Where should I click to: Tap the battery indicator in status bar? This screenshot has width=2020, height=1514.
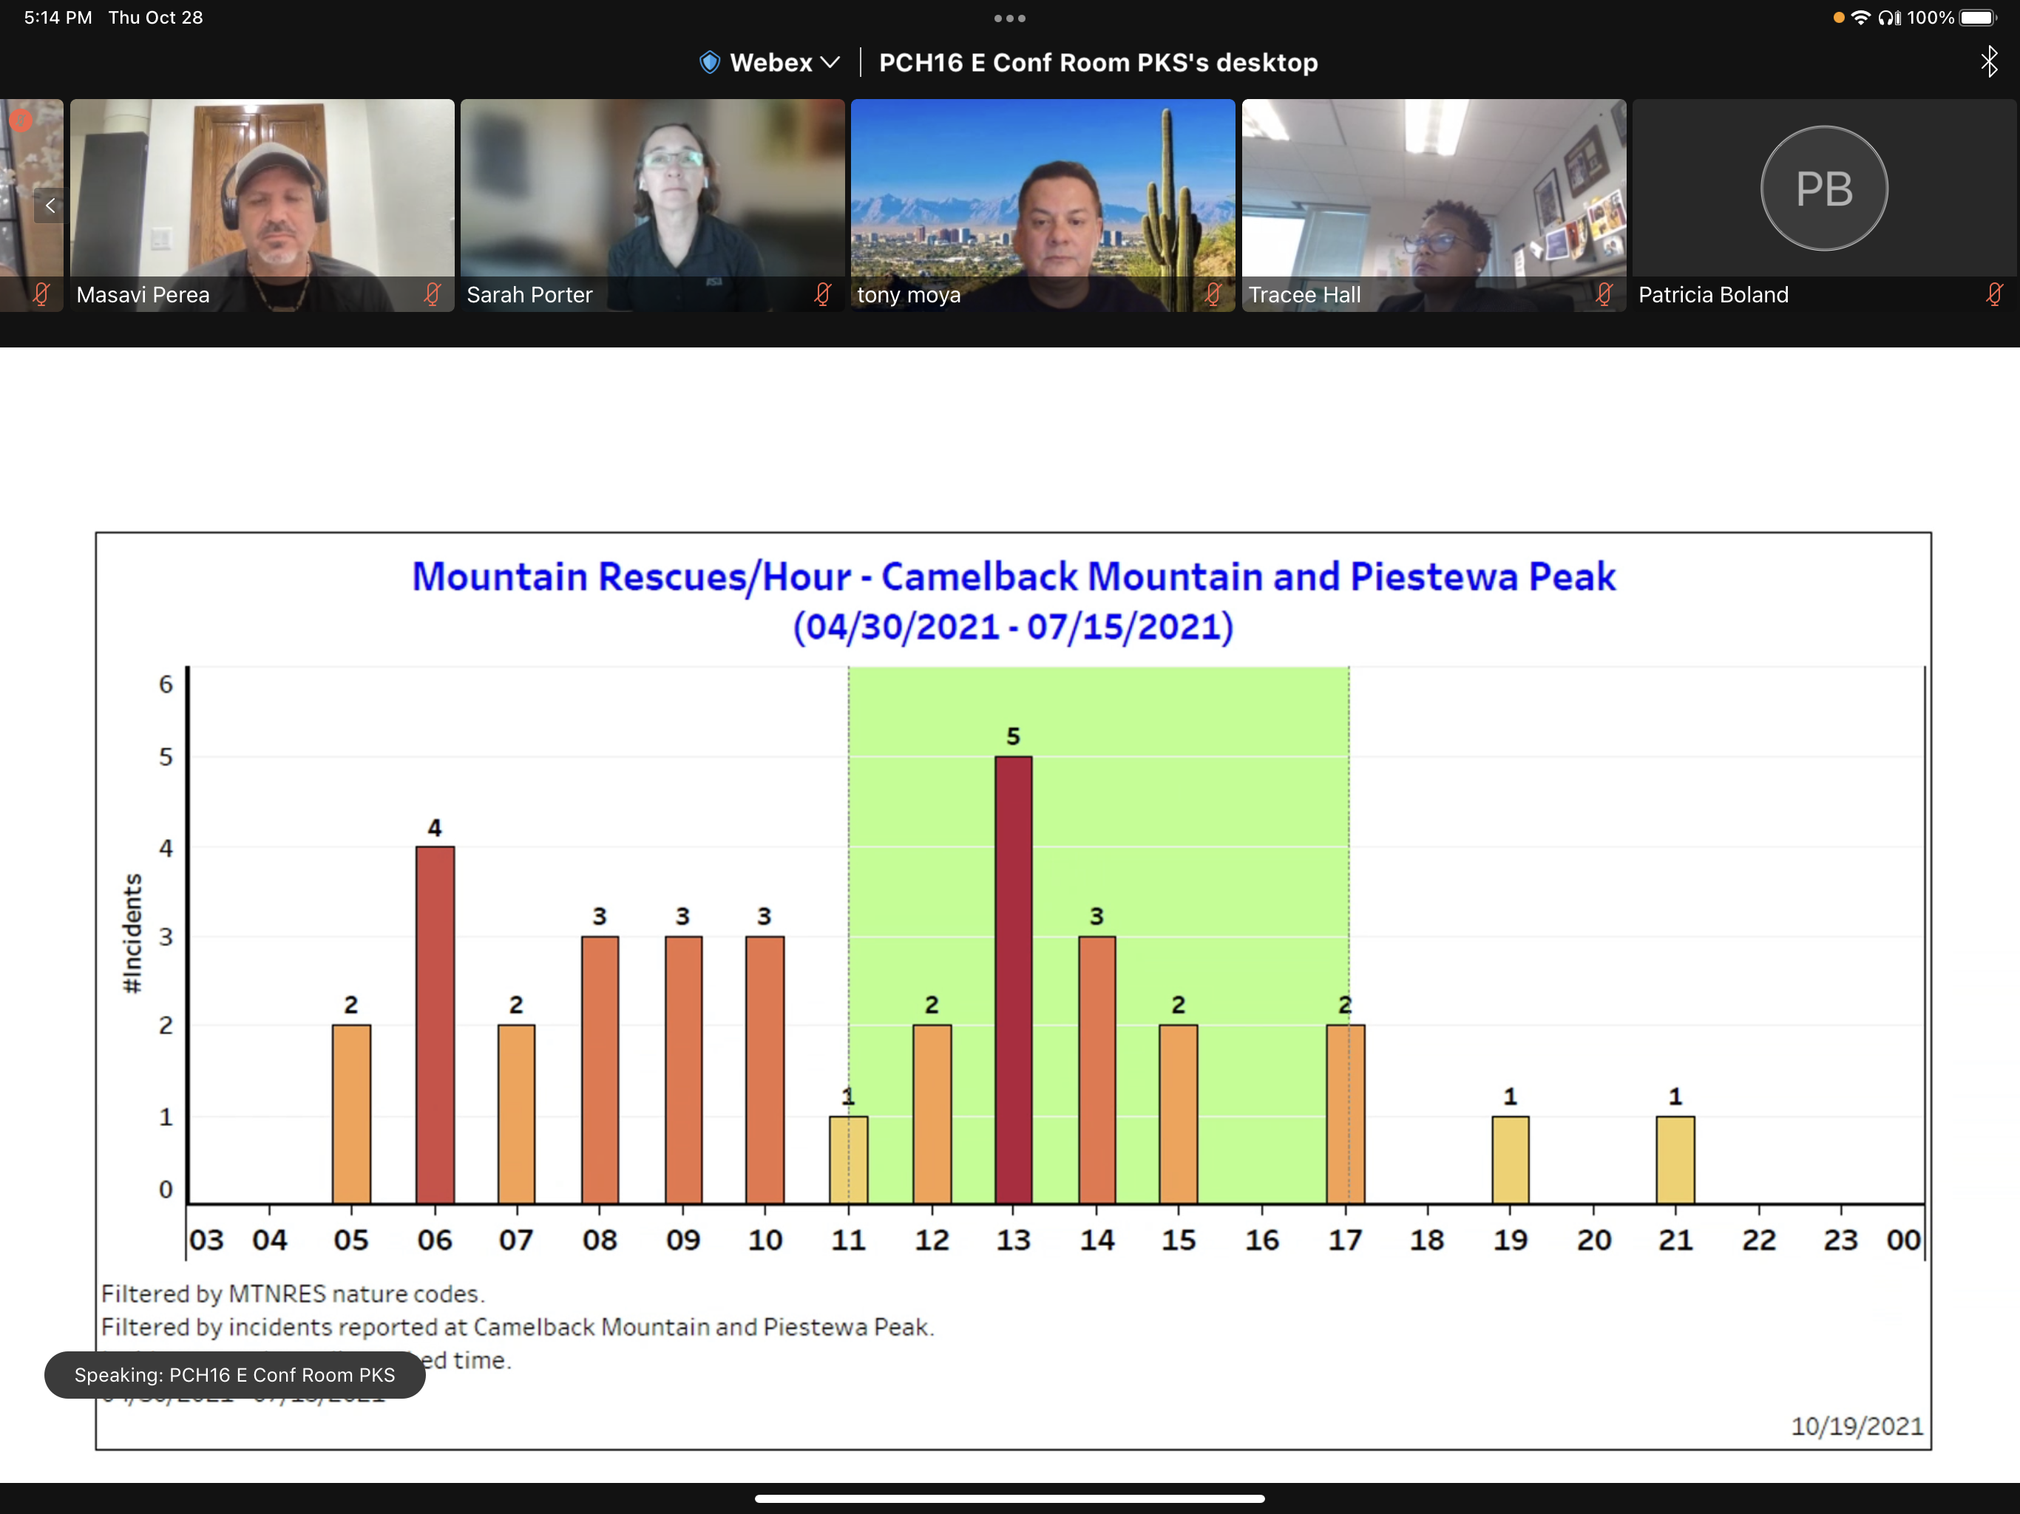pyautogui.click(x=1976, y=18)
